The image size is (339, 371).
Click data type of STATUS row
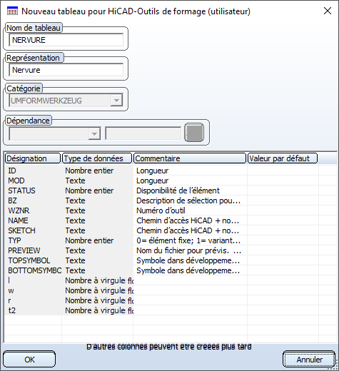89,190
